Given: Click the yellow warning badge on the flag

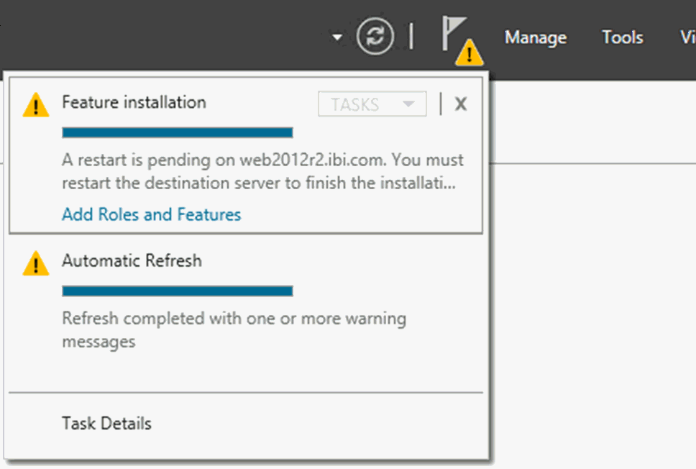Looking at the screenshot, I should click(x=470, y=53).
